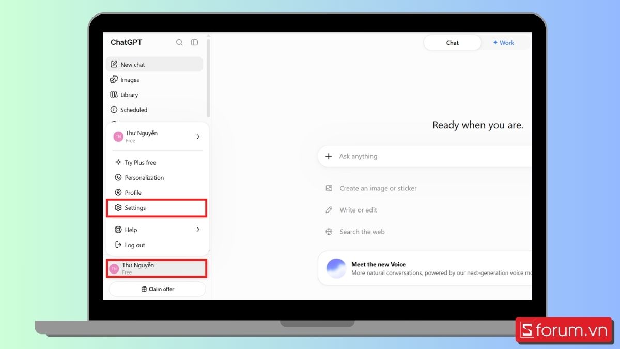Click the globe icon beside Search the web
The width and height of the screenshot is (620, 349).
329,232
